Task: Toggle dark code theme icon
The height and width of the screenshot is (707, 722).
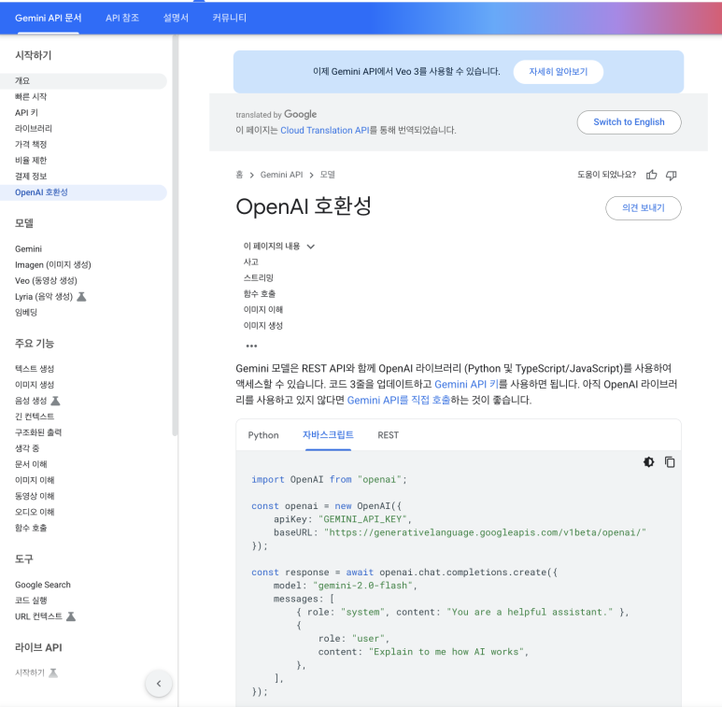Action: point(649,461)
